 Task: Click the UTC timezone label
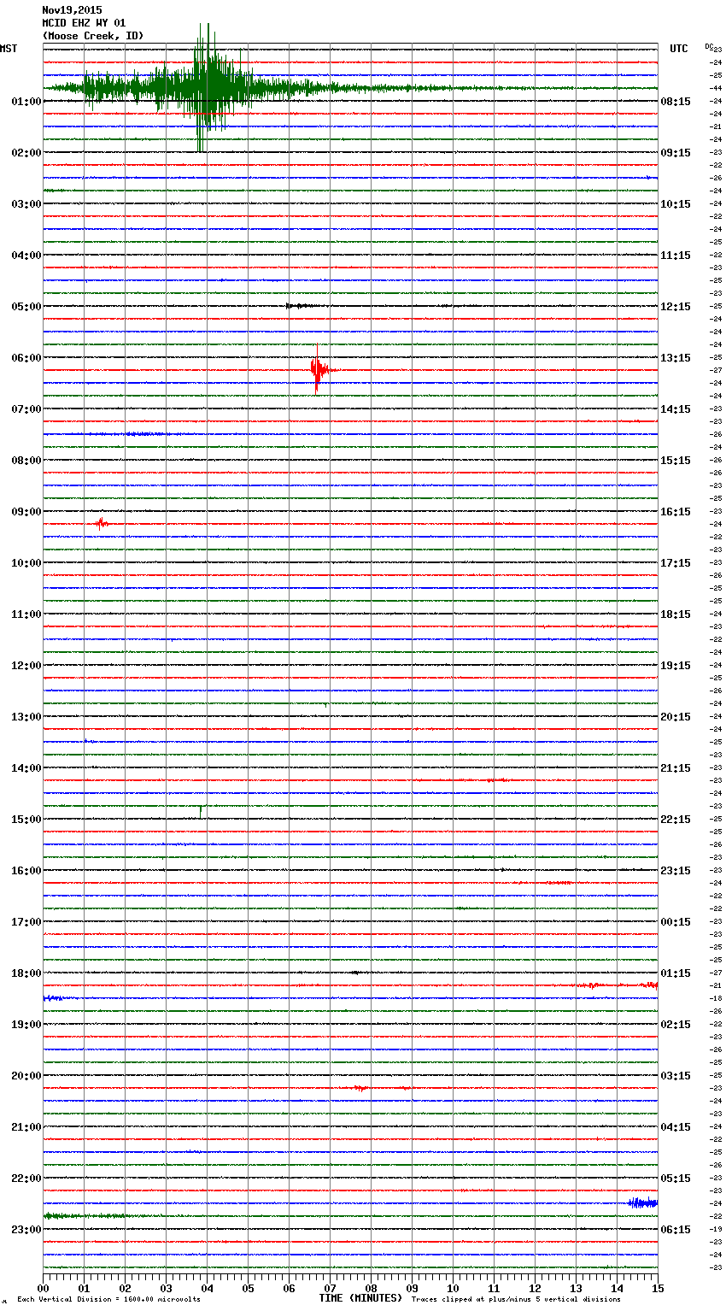[679, 49]
